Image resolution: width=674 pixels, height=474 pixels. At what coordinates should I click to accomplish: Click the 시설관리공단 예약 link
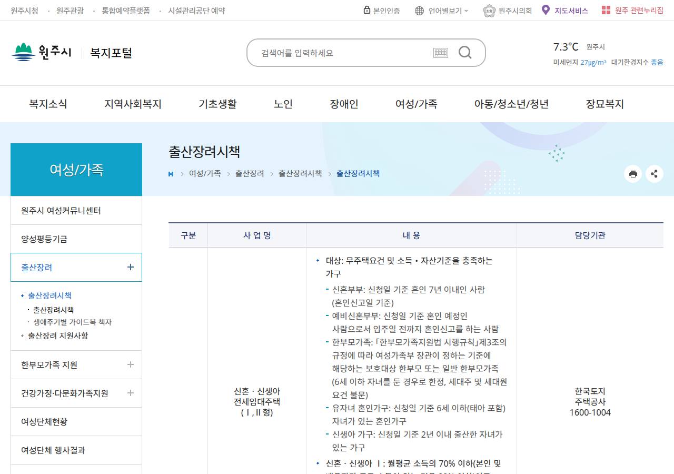pos(196,11)
